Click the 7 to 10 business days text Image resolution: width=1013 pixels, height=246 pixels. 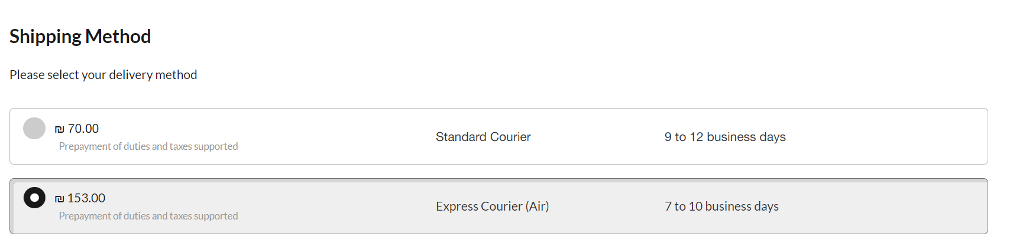pos(721,206)
